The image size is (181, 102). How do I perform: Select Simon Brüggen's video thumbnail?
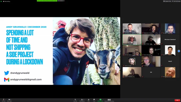[x=151, y=51]
